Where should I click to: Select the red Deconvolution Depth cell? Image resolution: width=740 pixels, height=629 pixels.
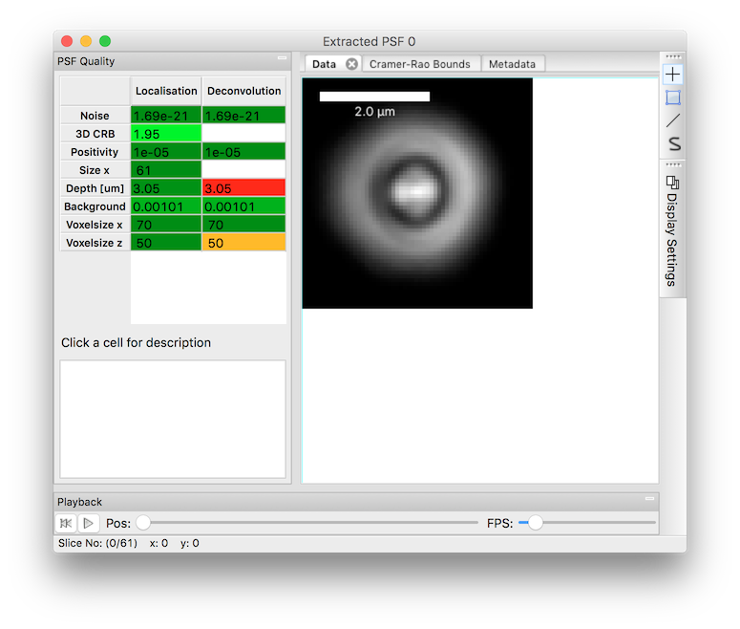pyautogui.click(x=244, y=188)
